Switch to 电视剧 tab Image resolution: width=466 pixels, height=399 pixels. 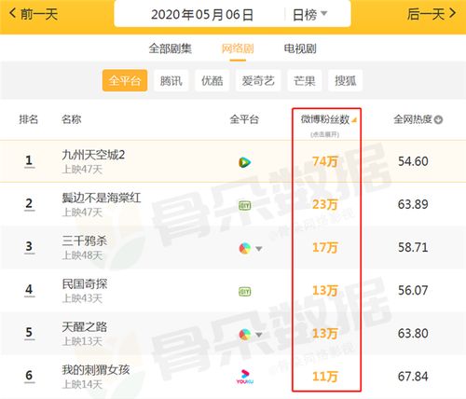[x=300, y=48]
